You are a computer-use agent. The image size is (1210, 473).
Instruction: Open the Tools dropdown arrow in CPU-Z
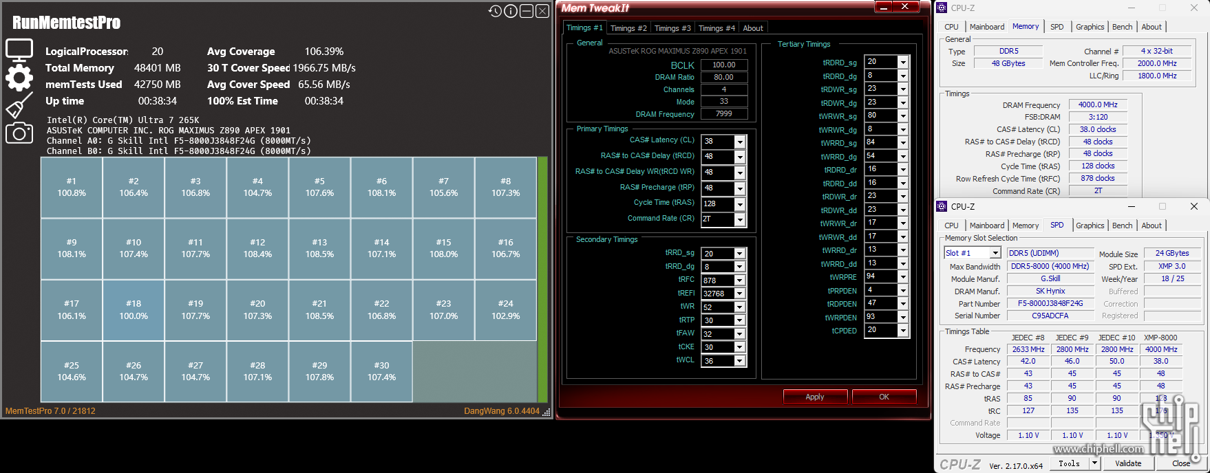point(1094,463)
